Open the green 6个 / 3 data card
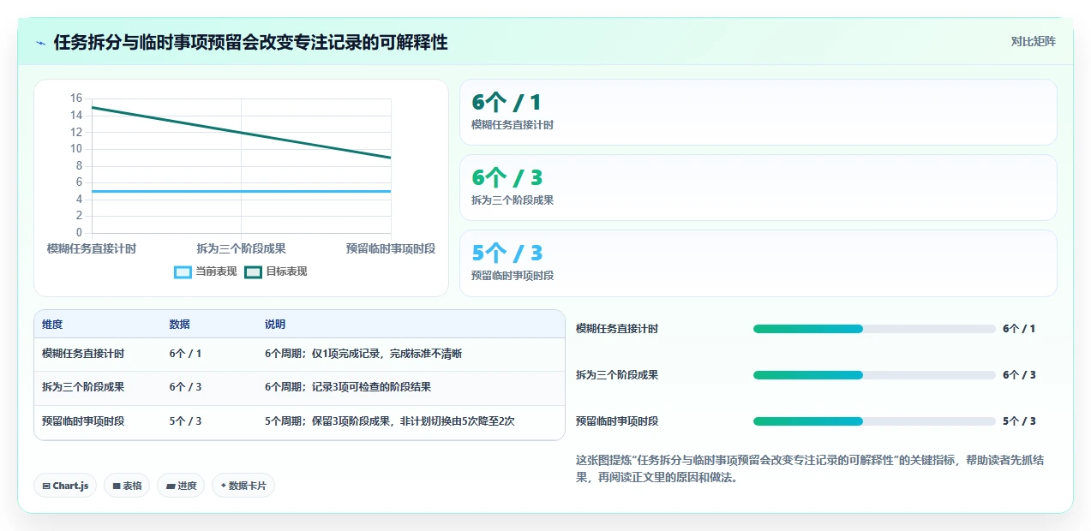Viewport: 1091px width, 531px height. [x=758, y=188]
